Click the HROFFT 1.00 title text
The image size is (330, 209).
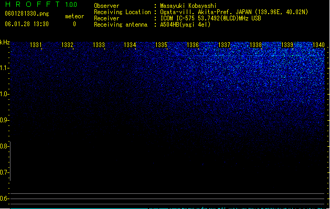click(x=41, y=4)
